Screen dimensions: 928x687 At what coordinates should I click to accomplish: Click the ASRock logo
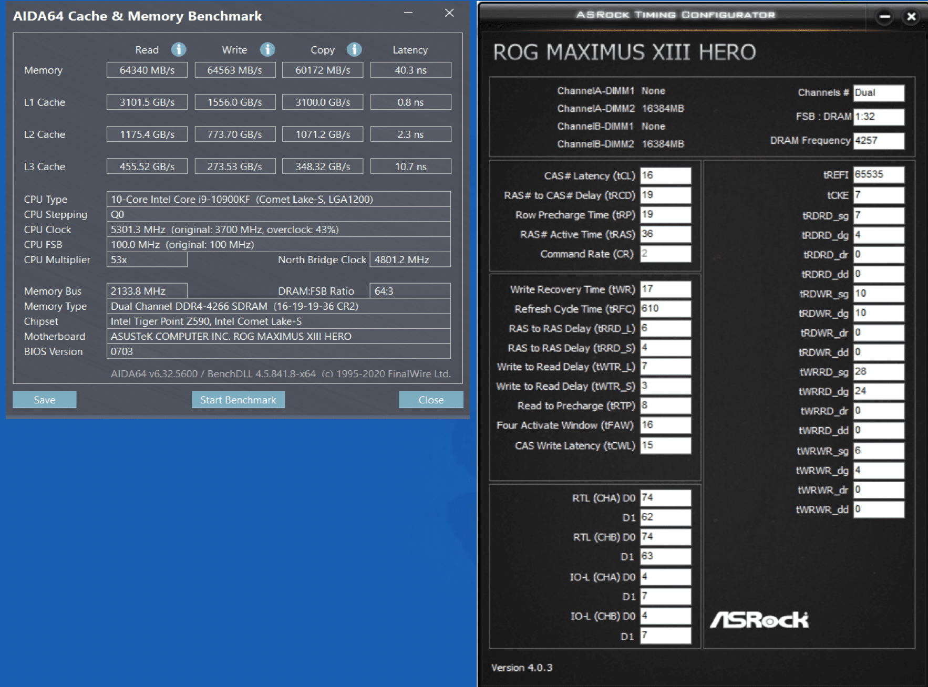click(759, 620)
